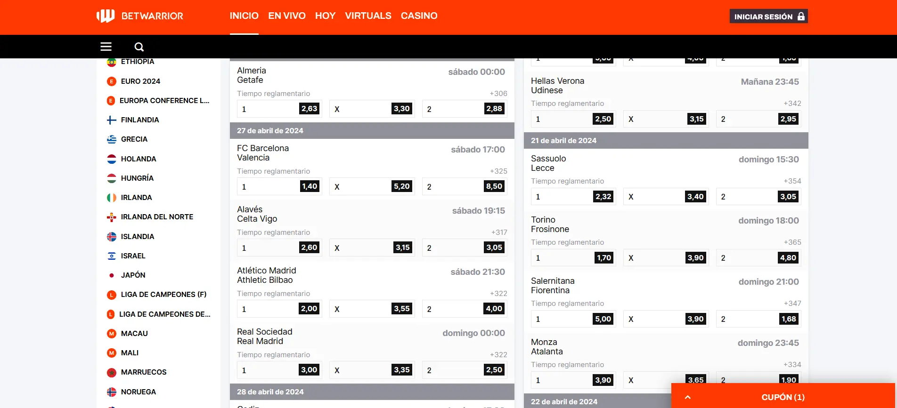Open the CASINO tab
The width and height of the screenshot is (897, 408).
419,16
